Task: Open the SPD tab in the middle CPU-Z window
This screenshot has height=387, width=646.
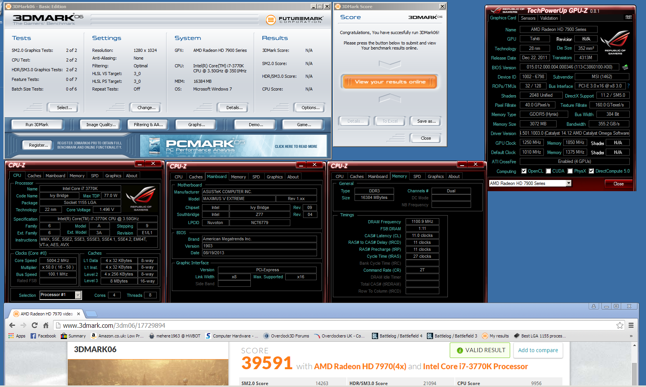Action: click(256, 177)
